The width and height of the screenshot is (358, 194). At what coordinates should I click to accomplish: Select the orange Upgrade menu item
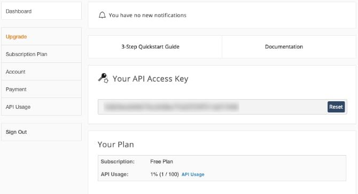point(41,36)
